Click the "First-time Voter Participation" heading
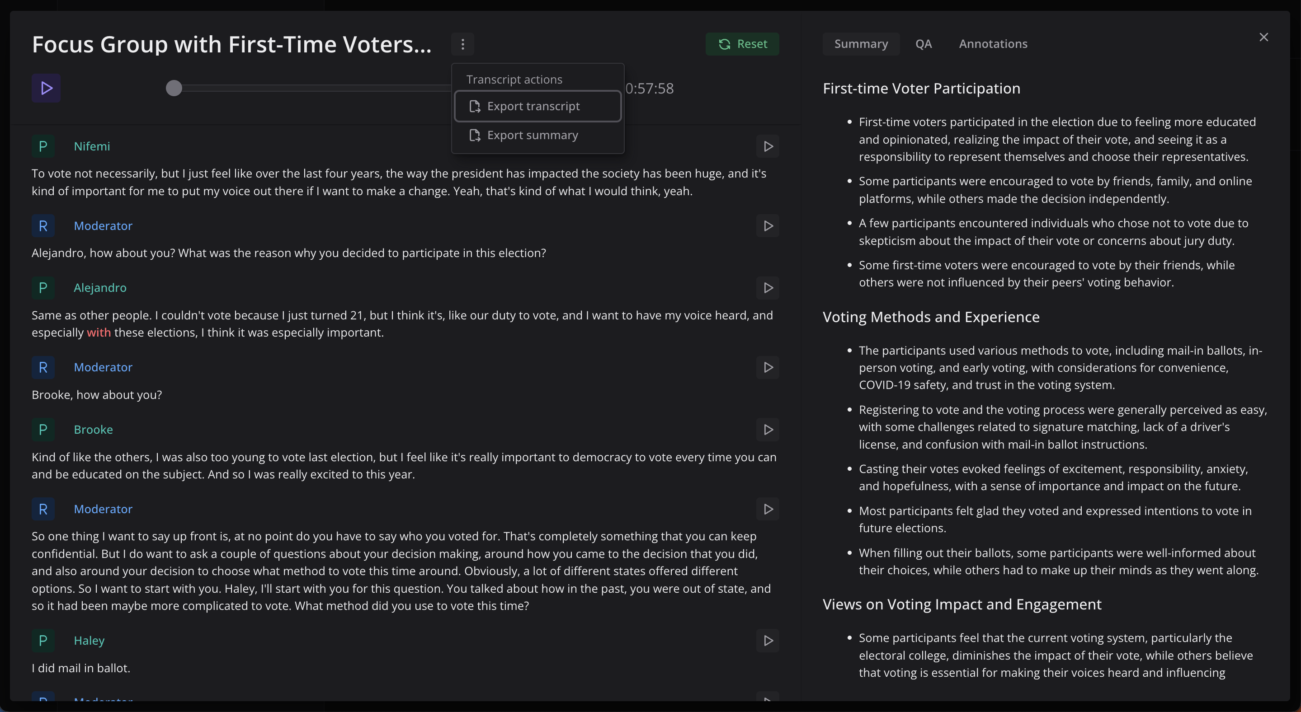 [921, 88]
